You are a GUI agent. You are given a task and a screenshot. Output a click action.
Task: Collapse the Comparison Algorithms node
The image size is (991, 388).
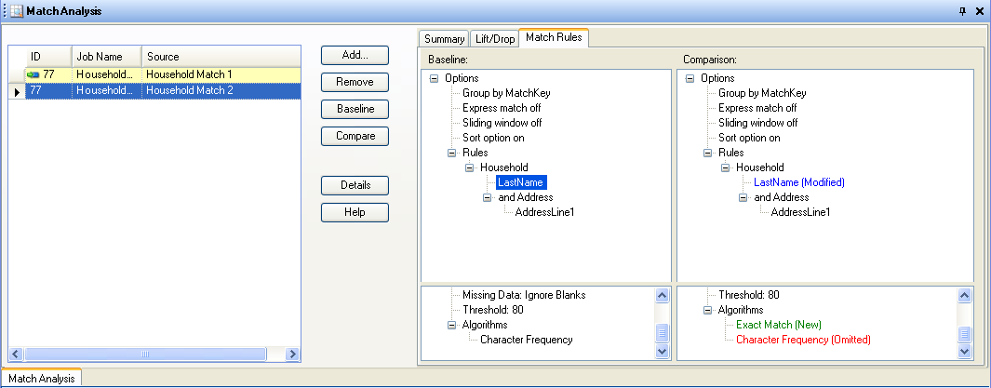click(708, 310)
